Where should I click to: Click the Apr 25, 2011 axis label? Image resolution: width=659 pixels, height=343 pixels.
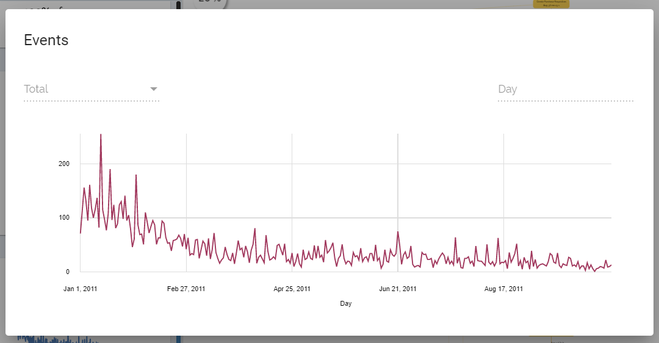292,289
